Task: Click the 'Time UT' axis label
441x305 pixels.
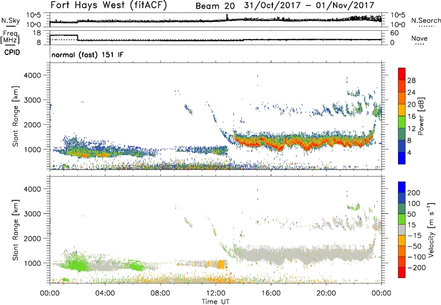Action: click(216, 302)
